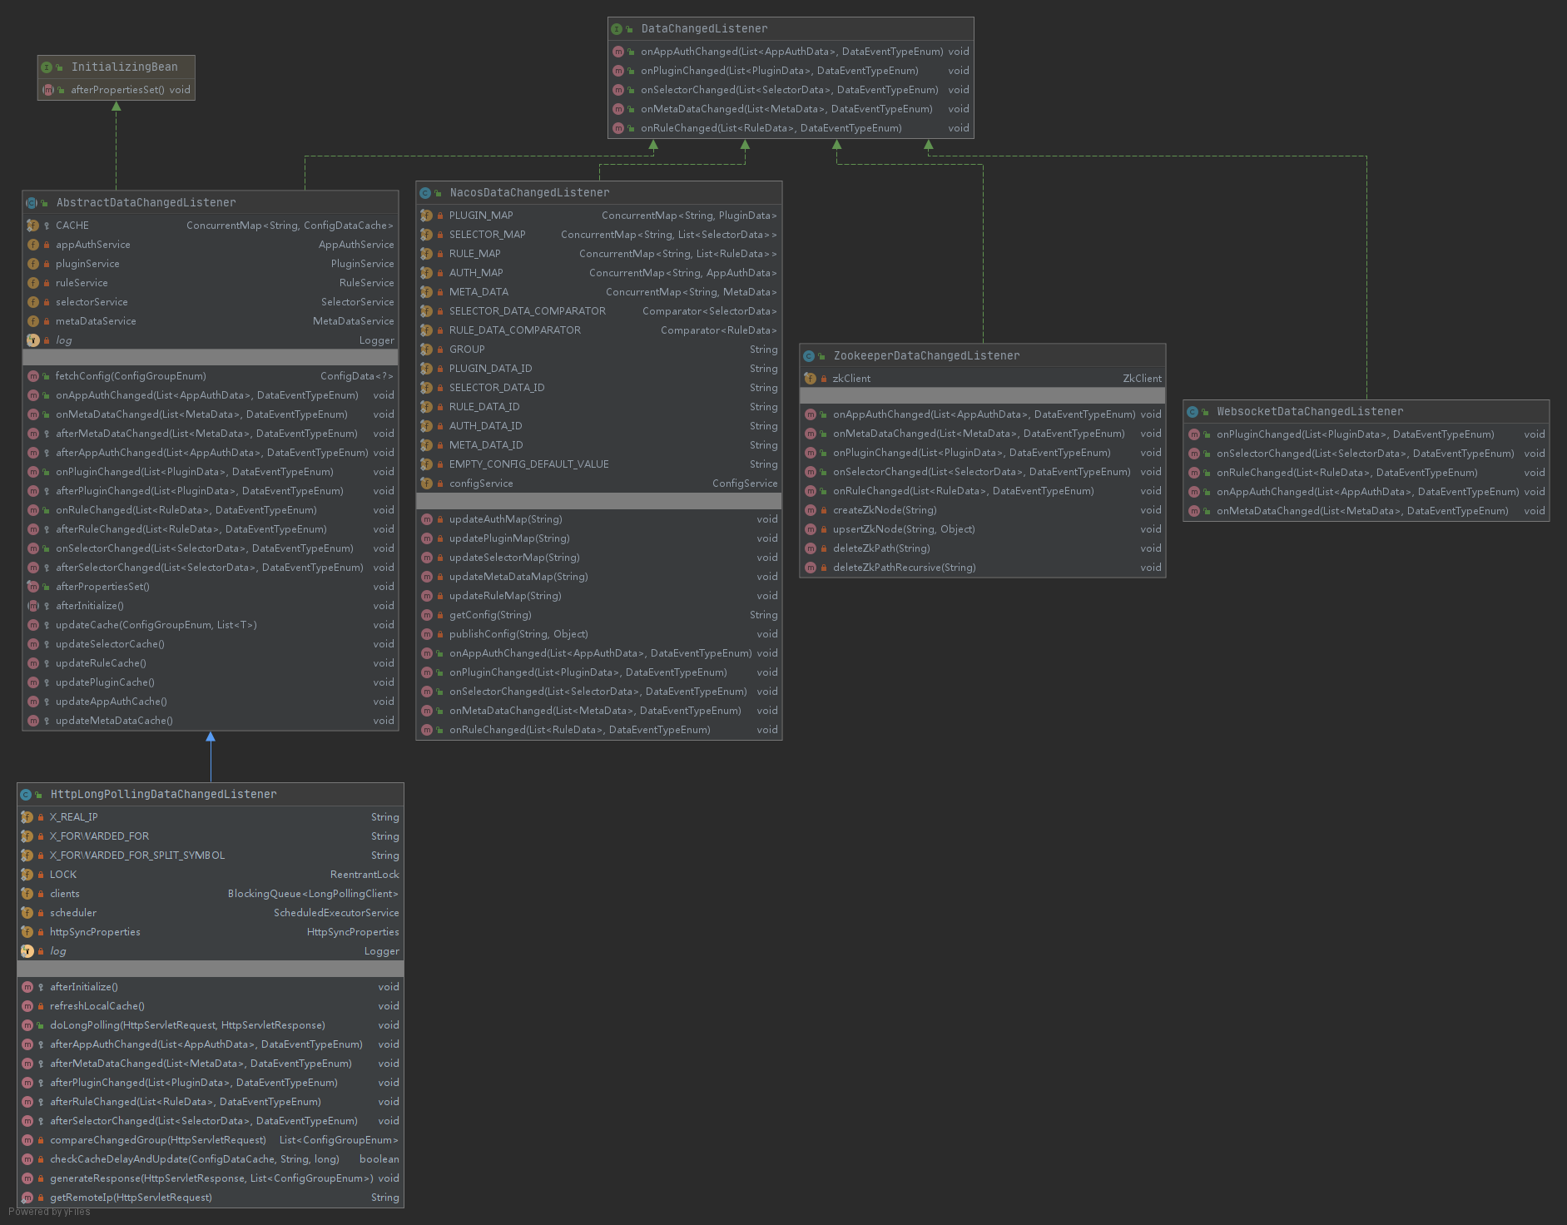Click the getConfig(String) method row
This screenshot has height=1225, width=1567.
599,615
